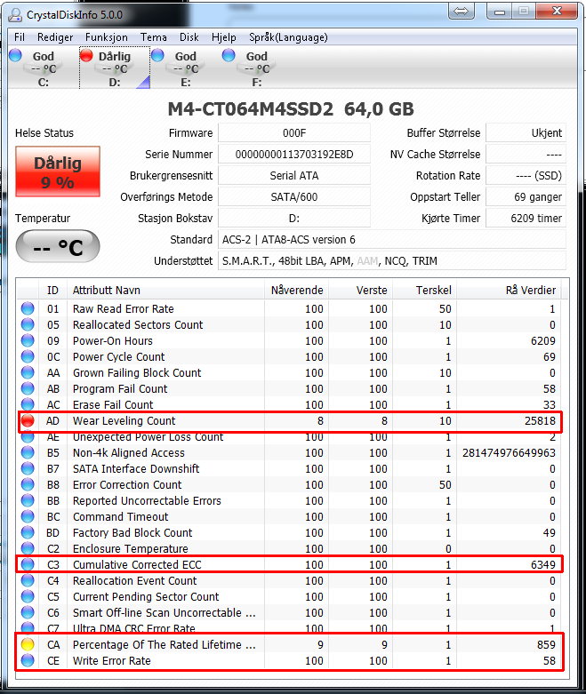Click raw value 281474976649963
This screenshot has height=694, width=586.
coord(509,452)
